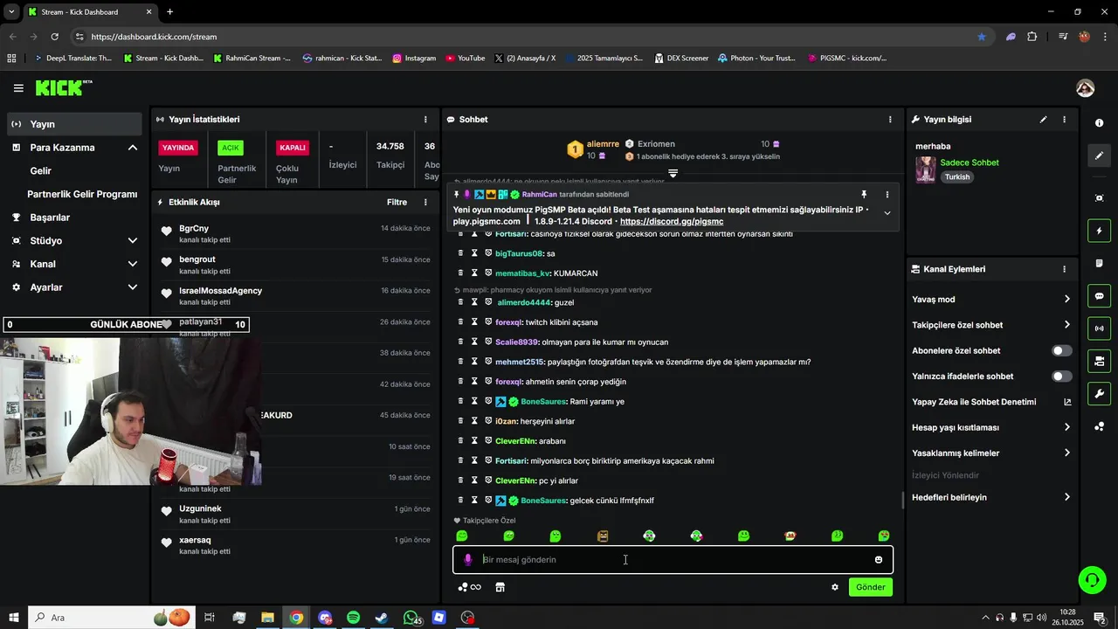Open Sohbet panel three-dot menu
The height and width of the screenshot is (629, 1118).
(x=890, y=120)
